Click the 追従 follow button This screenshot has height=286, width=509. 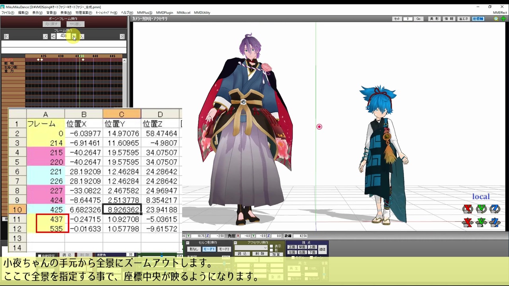coord(322,249)
